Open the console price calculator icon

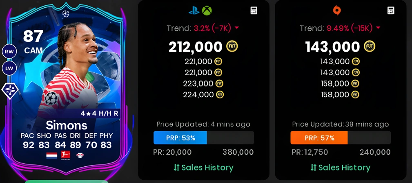[254, 11]
